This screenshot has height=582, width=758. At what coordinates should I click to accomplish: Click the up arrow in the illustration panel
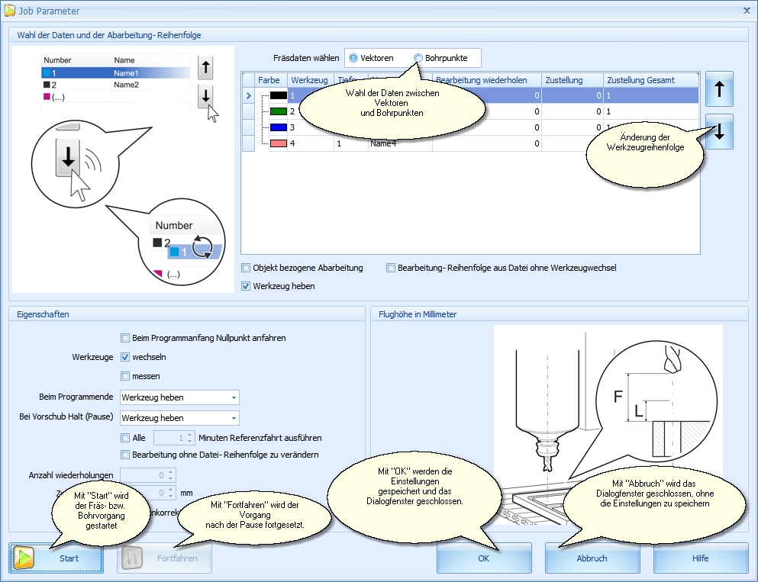click(205, 68)
